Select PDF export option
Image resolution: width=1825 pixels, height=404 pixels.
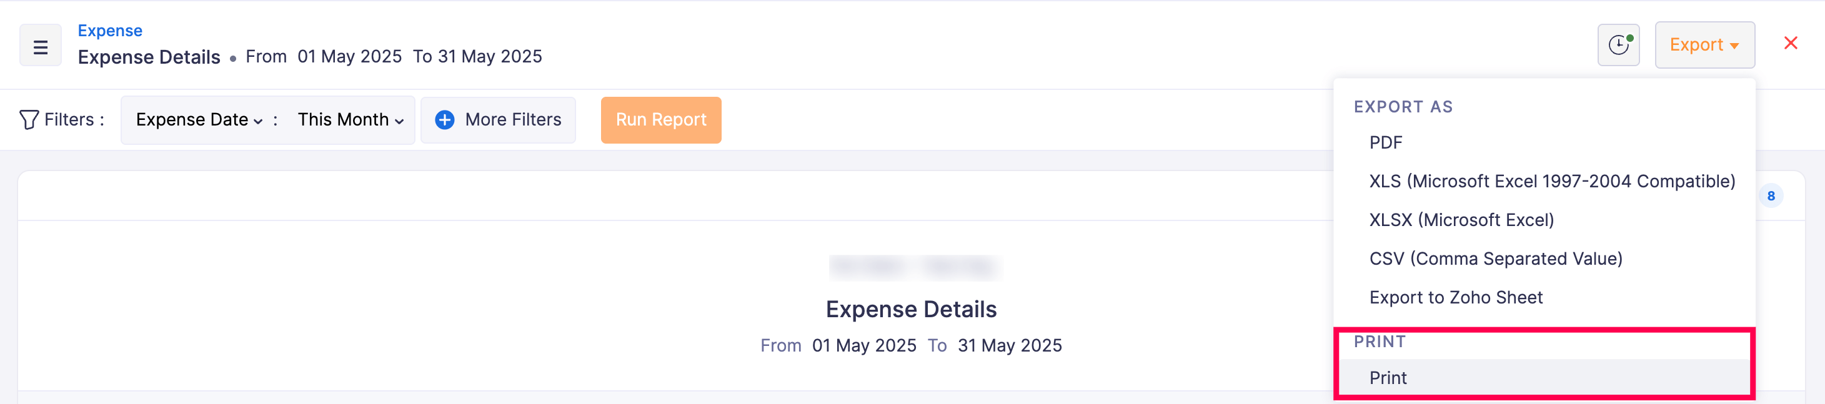tap(1385, 143)
